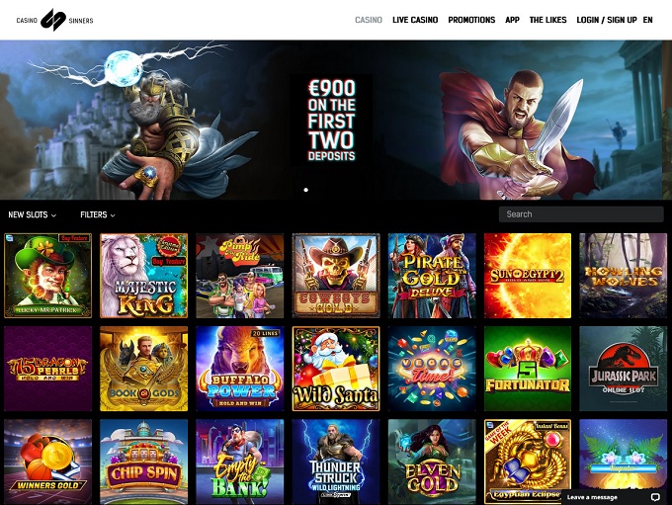Open the Majestic King slot game
The height and width of the screenshot is (505, 672).
tap(143, 276)
